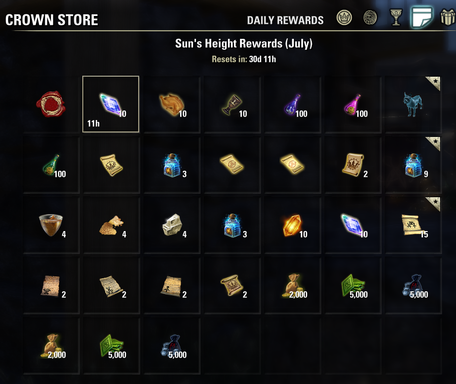The height and width of the screenshot is (384, 456).
Task: Open the gift box icon tab
Action: coord(448,17)
